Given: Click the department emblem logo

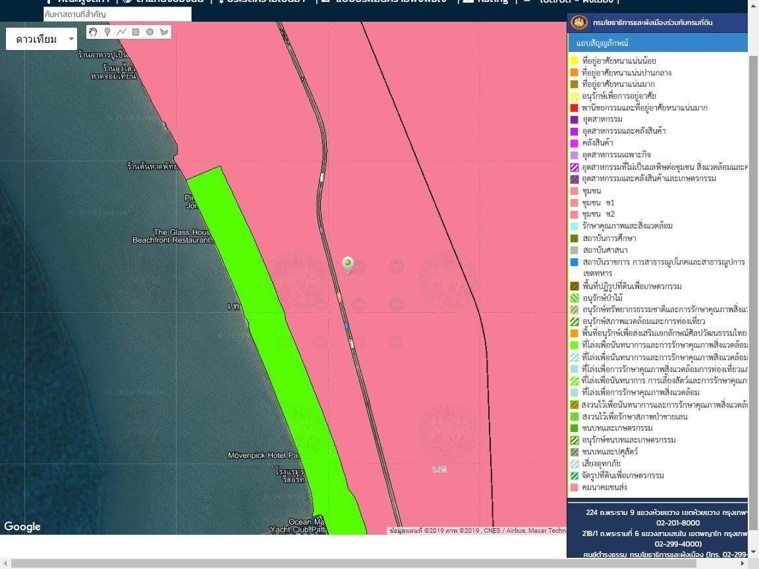Looking at the screenshot, I should pos(579,23).
